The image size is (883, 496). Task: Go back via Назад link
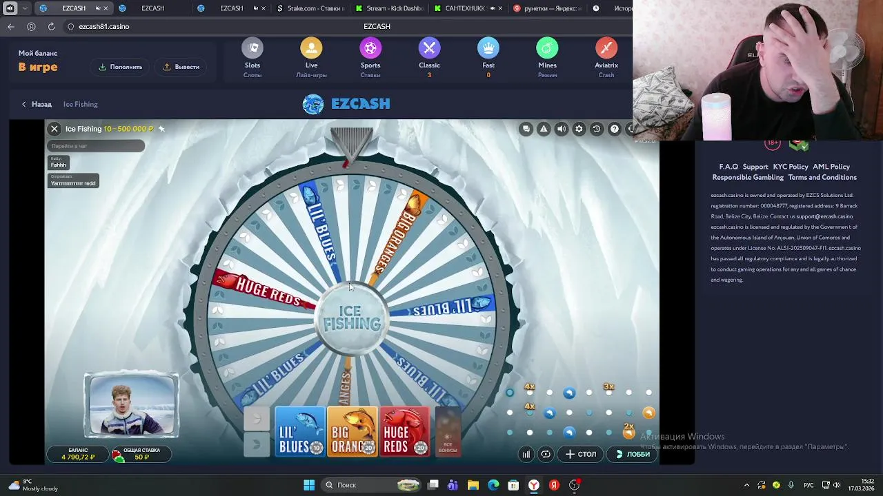[37, 104]
